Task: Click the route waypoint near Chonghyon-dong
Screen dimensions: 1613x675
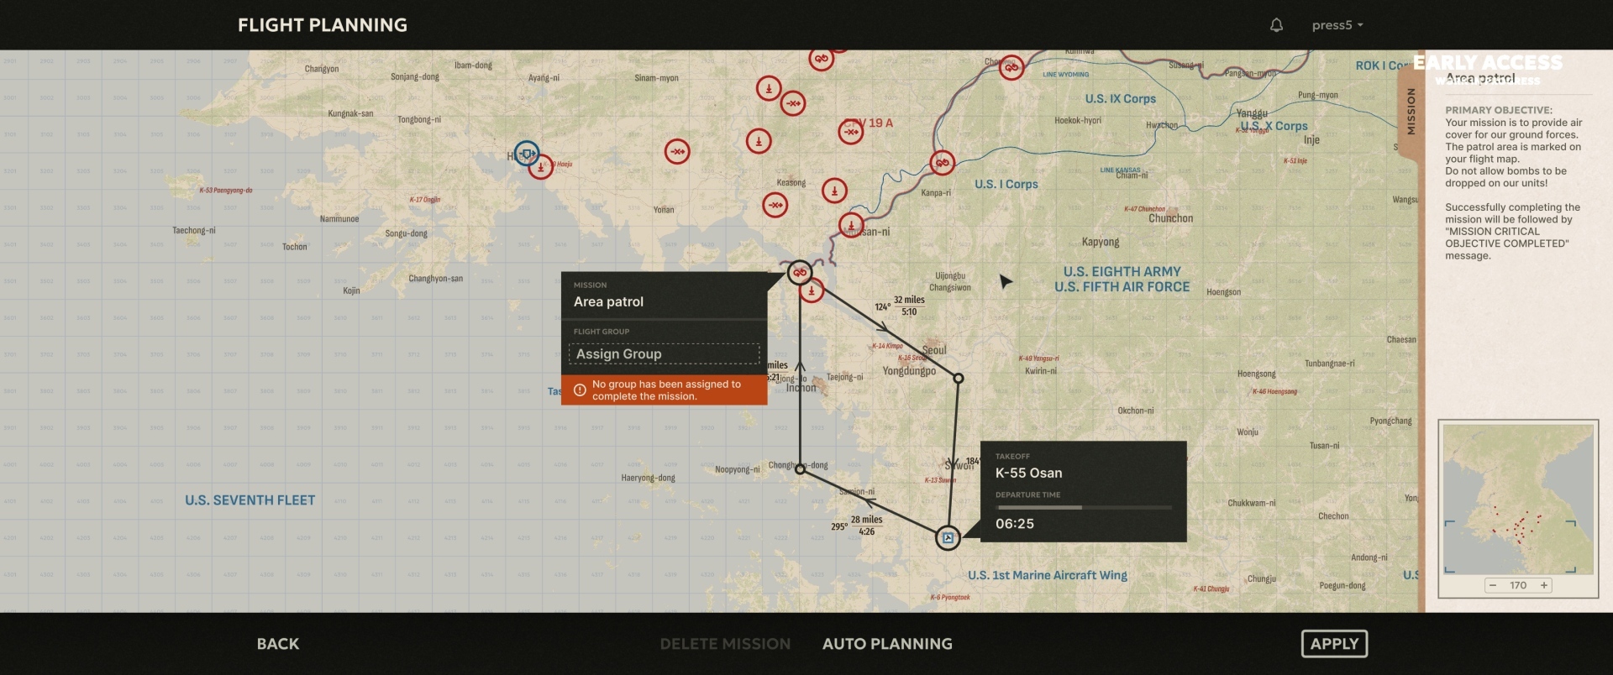Action: point(800,470)
